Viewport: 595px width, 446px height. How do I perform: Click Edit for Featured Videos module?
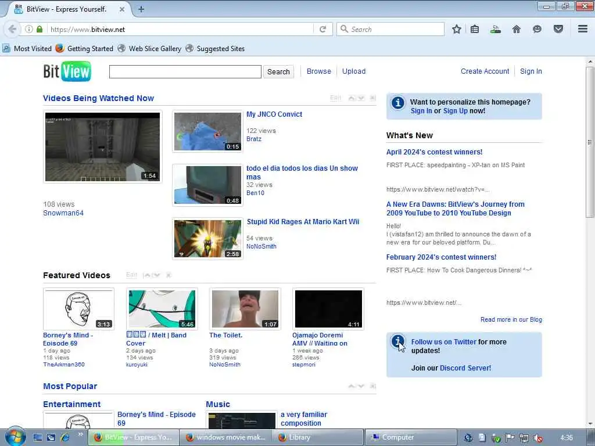(x=132, y=275)
